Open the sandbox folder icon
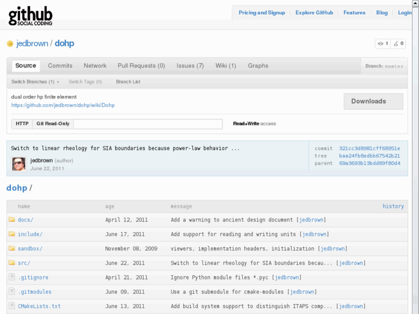419x314 pixels. click(12, 248)
